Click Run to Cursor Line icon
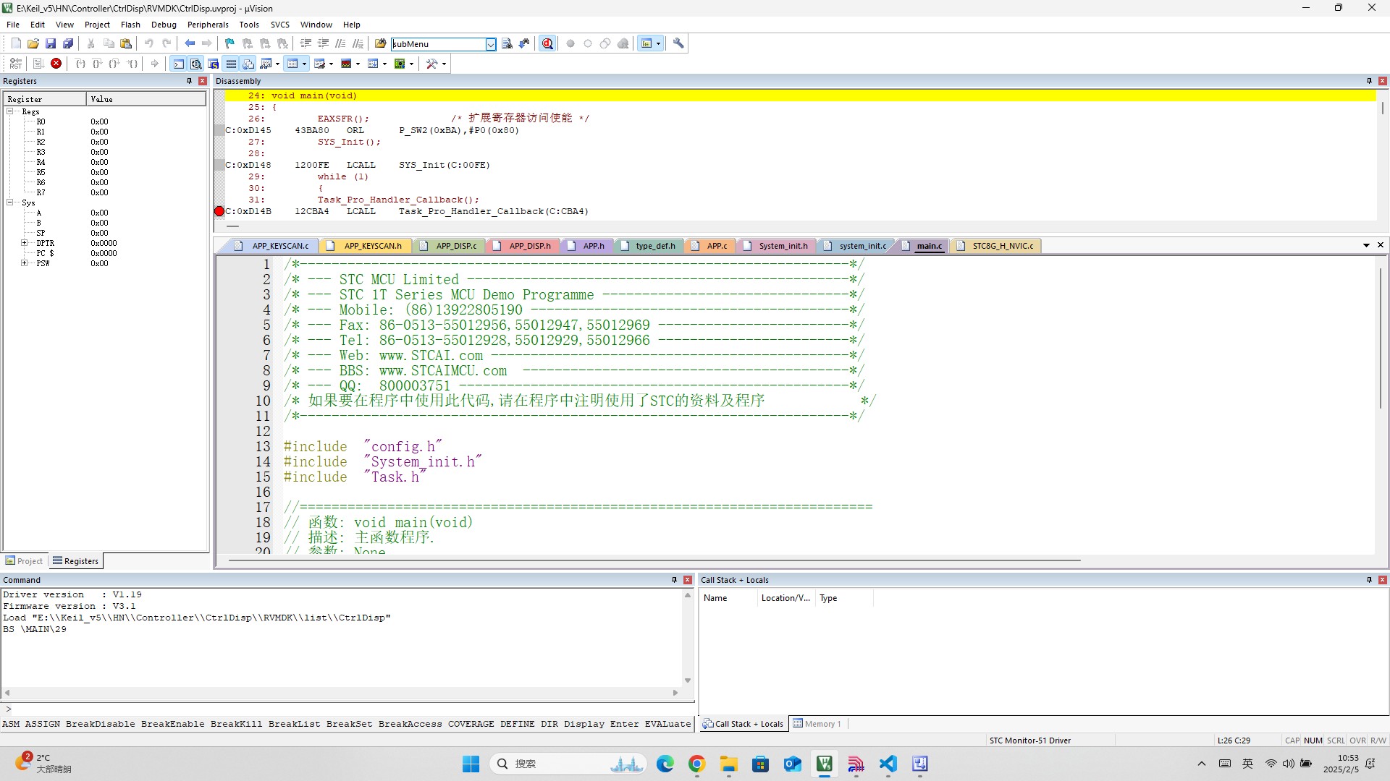The height and width of the screenshot is (781, 1390). (x=132, y=64)
